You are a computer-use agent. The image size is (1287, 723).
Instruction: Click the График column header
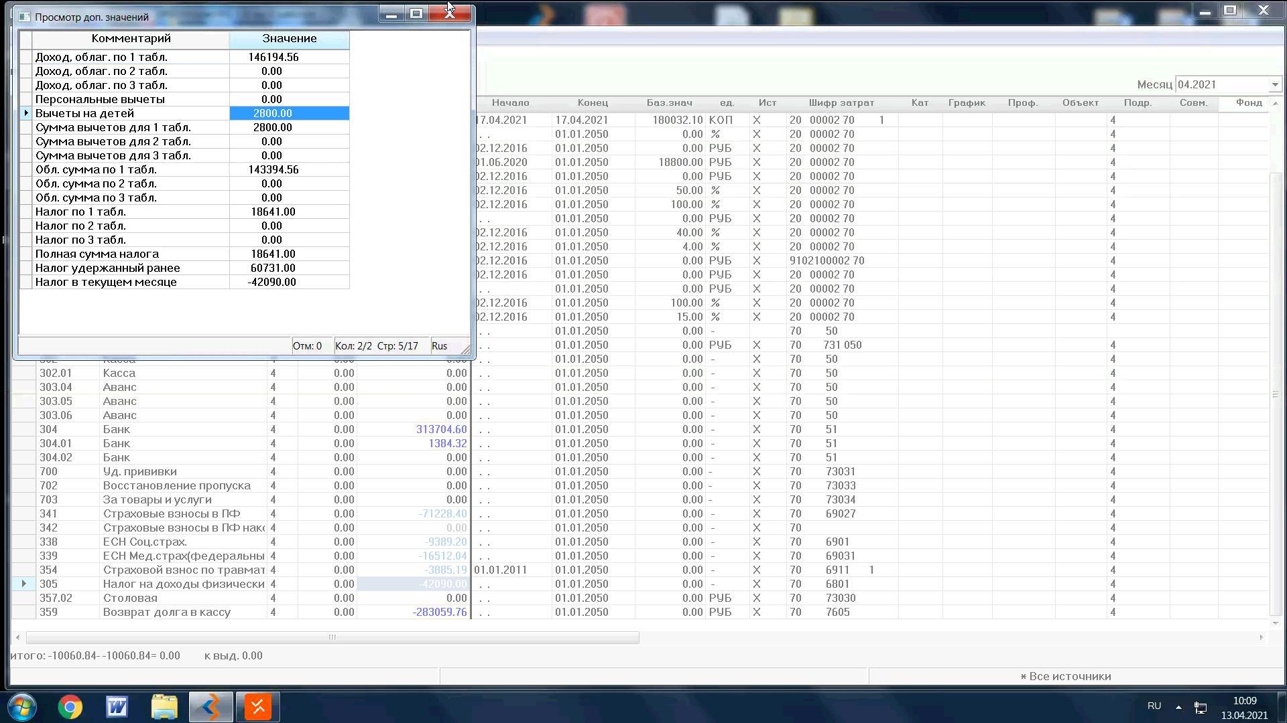[x=967, y=103]
